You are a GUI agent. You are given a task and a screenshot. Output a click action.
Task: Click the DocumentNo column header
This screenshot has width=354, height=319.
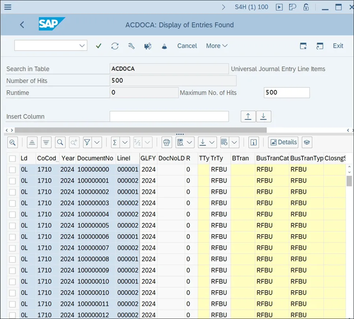tap(95, 158)
